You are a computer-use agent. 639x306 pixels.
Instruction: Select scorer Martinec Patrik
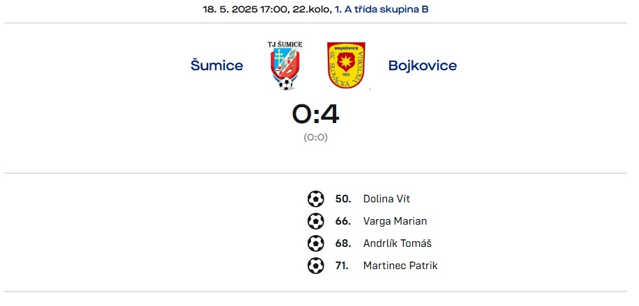point(400,266)
